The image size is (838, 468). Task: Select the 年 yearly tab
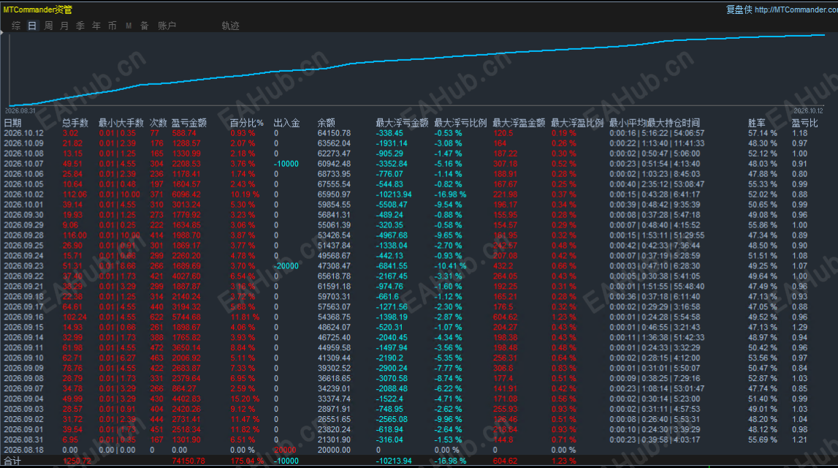[96, 26]
